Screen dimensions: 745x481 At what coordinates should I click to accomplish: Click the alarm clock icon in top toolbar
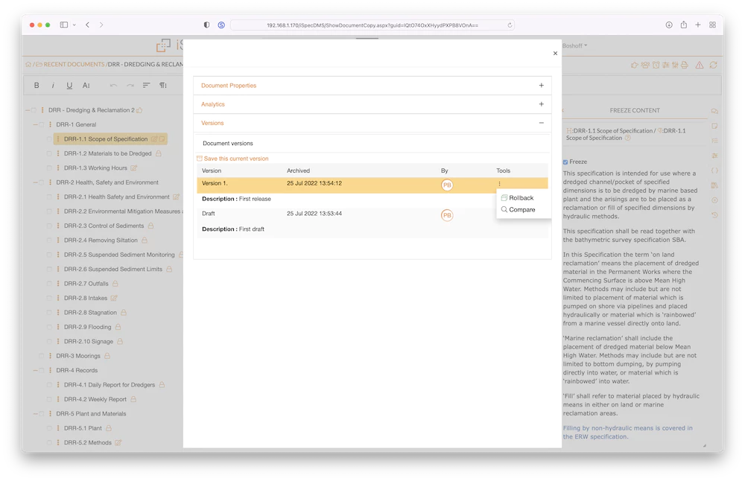click(656, 65)
